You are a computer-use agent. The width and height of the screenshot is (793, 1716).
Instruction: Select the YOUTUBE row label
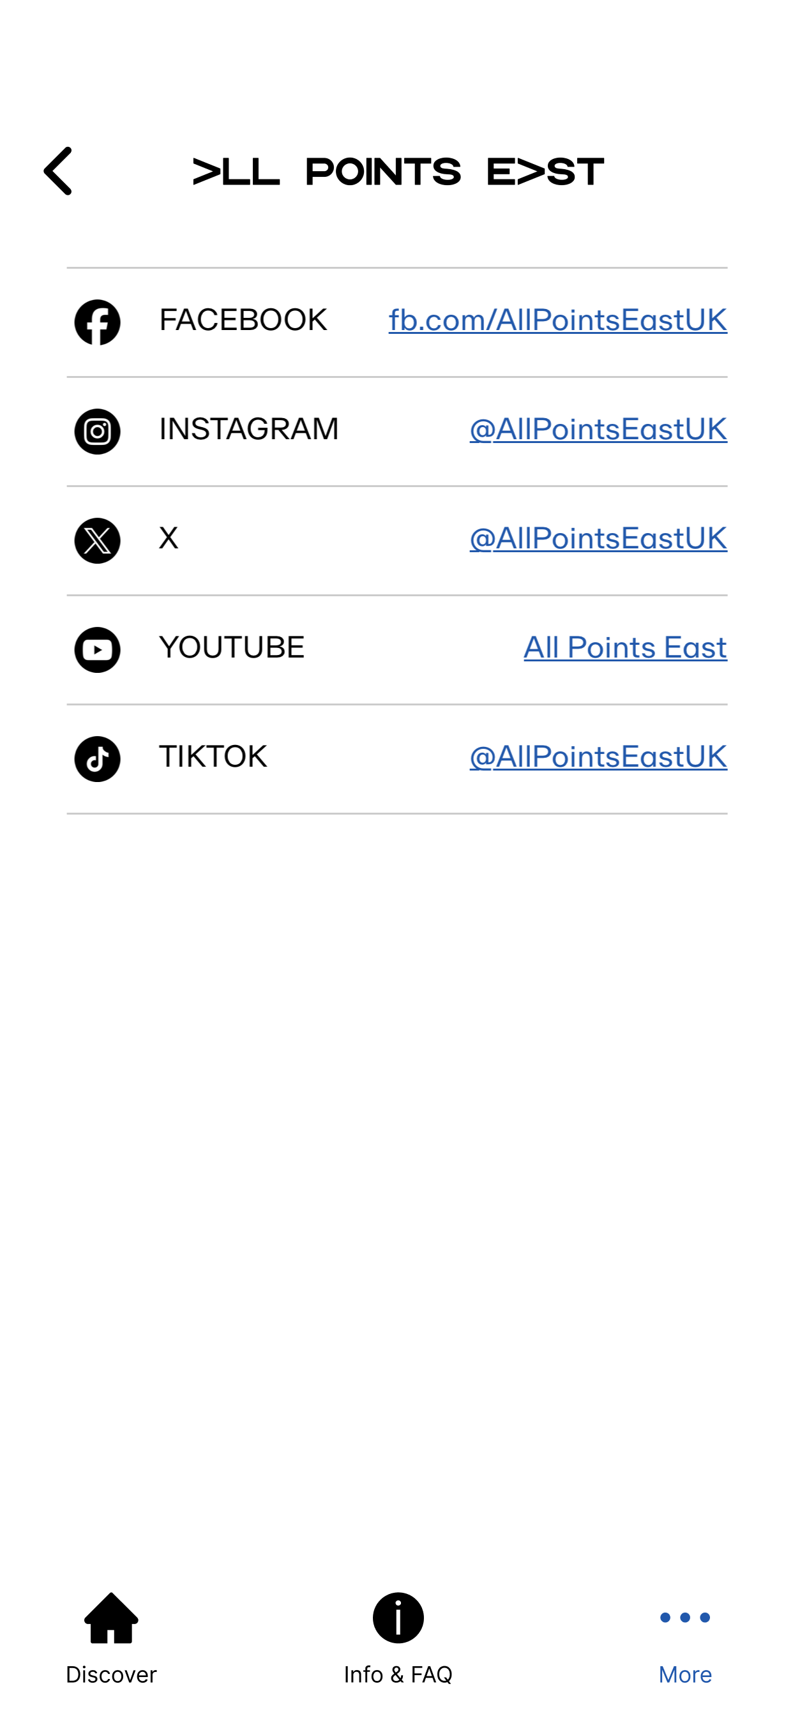[232, 648]
